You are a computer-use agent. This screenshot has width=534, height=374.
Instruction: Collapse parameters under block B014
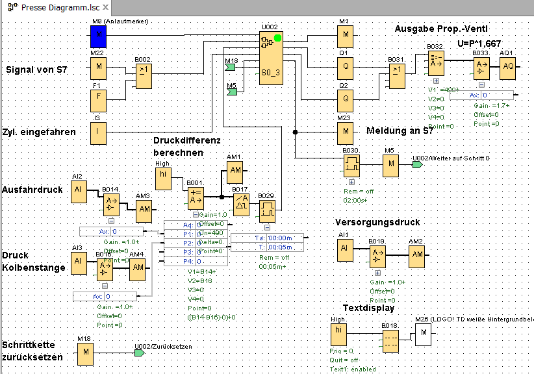point(111,221)
